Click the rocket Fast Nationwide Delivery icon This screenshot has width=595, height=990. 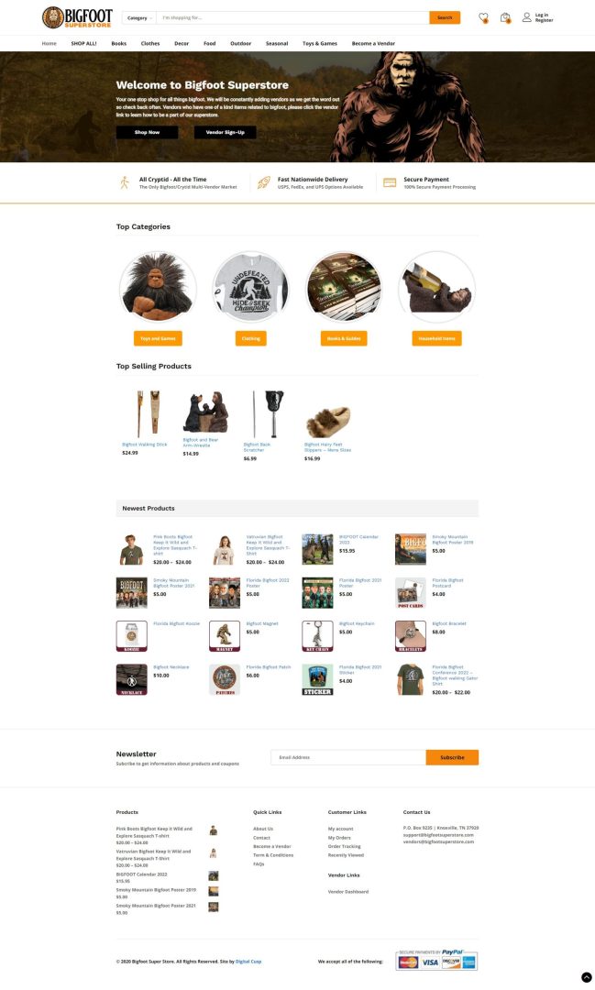(x=264, y=182)
